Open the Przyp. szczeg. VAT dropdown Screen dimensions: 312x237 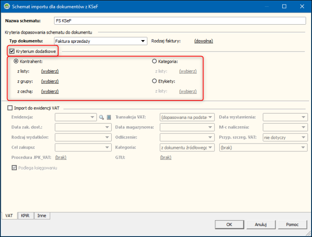point(285,137)
